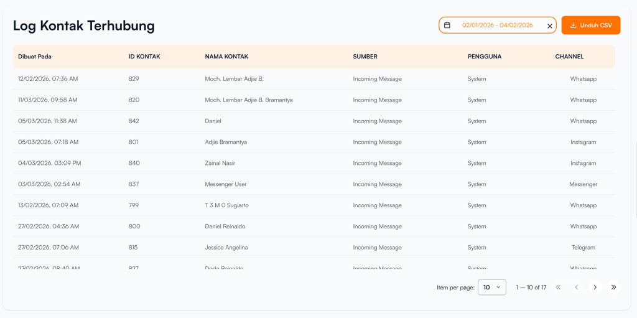Clear the date range with X icon
637x318 pixels.
point(549,26)
